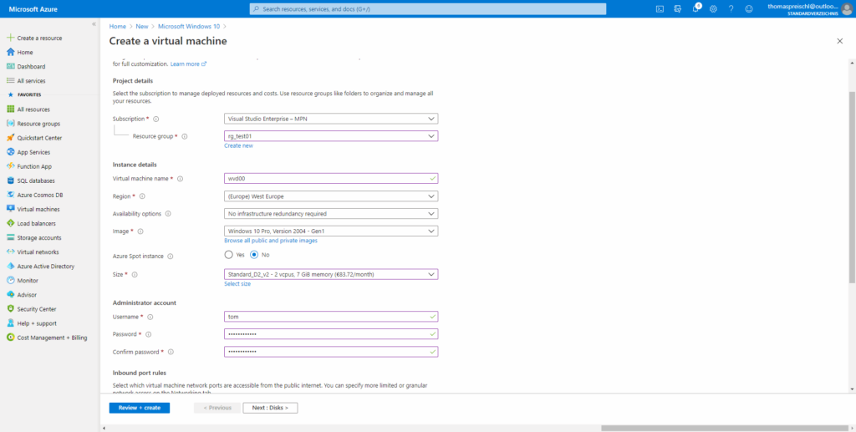
Task: Open Dashboard from sidebar
Action: 31,67
